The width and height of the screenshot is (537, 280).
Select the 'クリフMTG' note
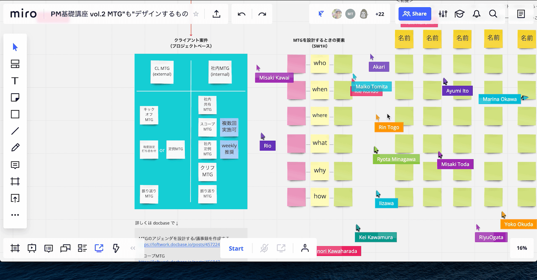(208, 172)
